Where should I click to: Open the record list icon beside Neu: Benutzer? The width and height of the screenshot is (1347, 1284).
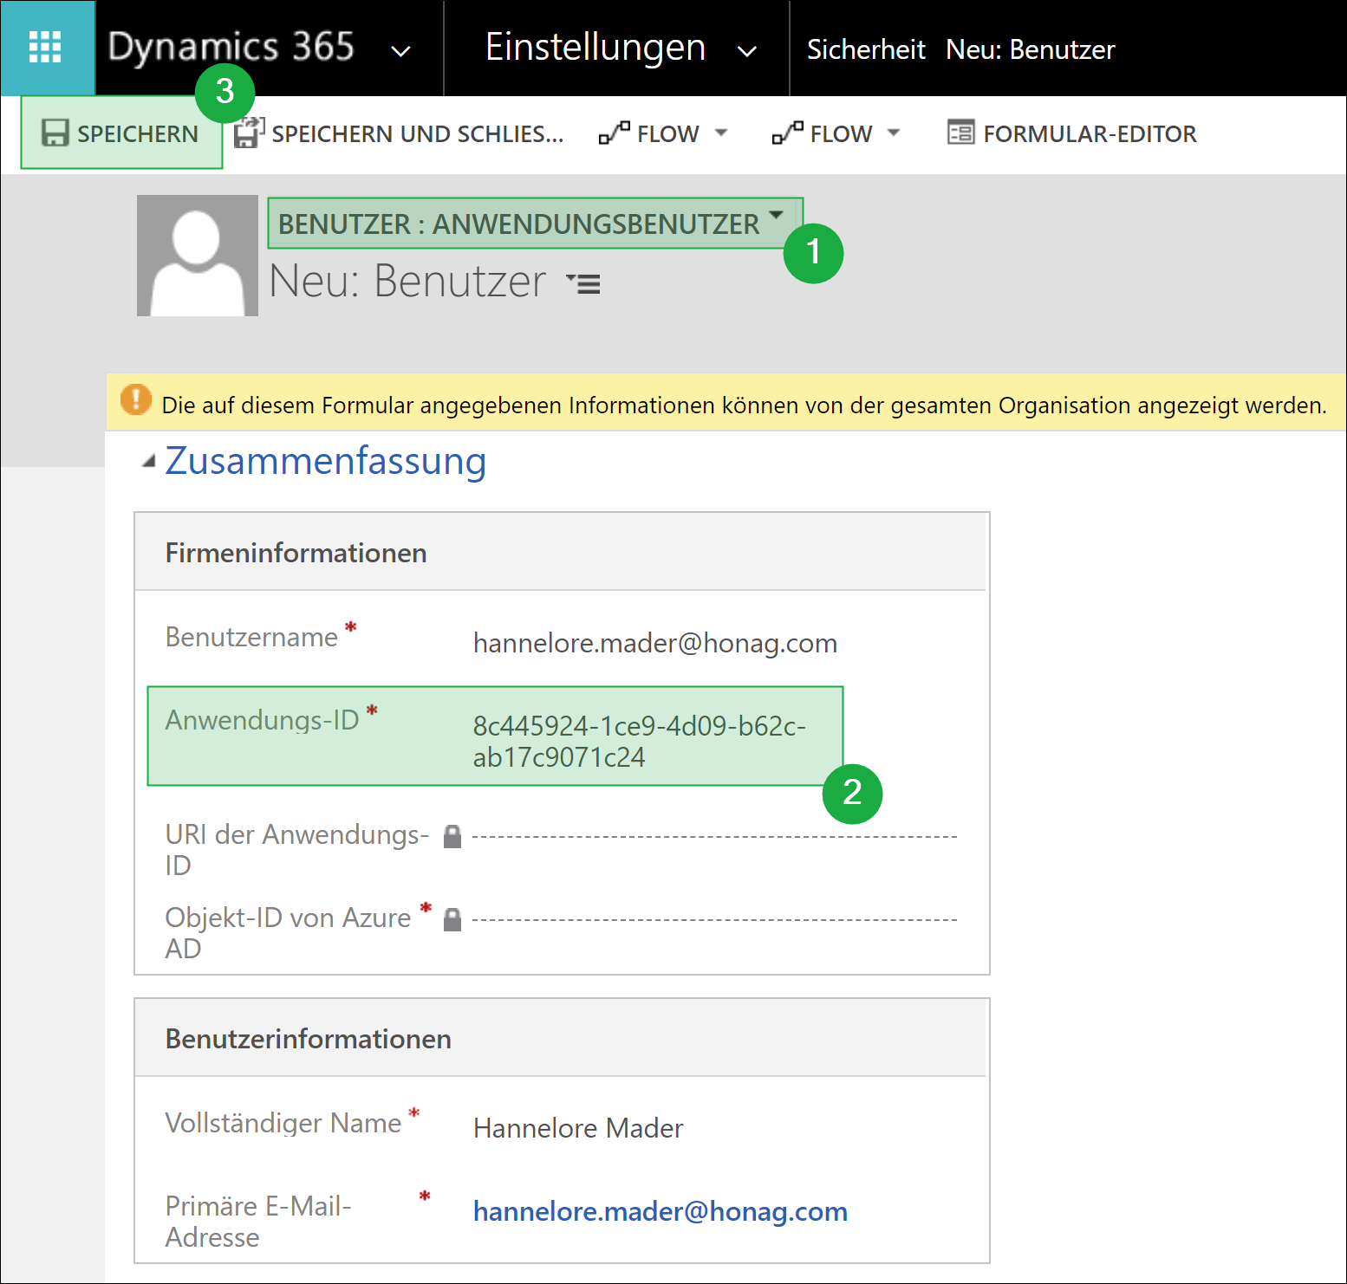[x=584, y=283]
